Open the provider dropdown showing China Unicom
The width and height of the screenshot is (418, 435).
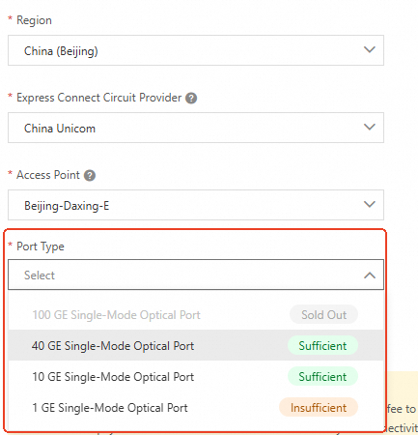pos(196,128)
